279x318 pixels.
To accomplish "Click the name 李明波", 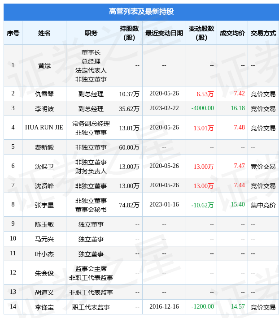I will 44,109.
